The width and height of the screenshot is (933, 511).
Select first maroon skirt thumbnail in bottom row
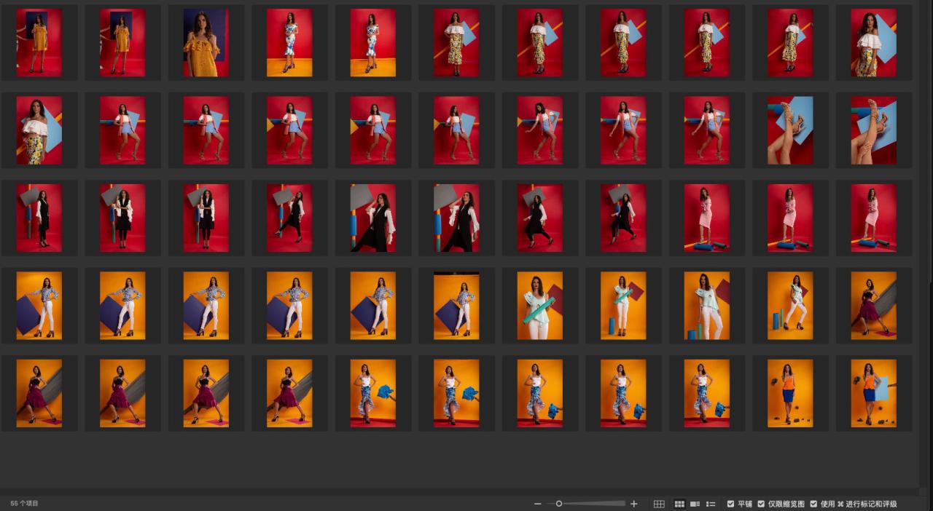click(x=39, y=393)
